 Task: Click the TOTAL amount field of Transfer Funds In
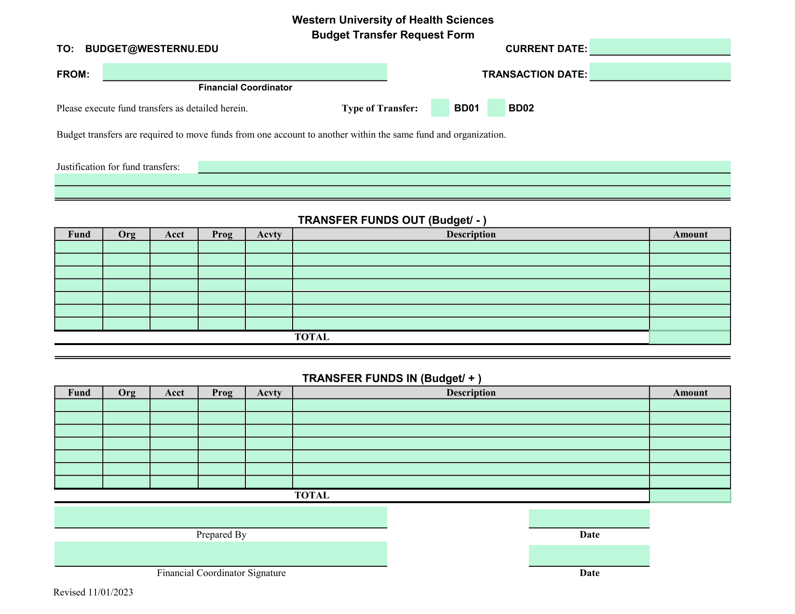pos(690,495)
